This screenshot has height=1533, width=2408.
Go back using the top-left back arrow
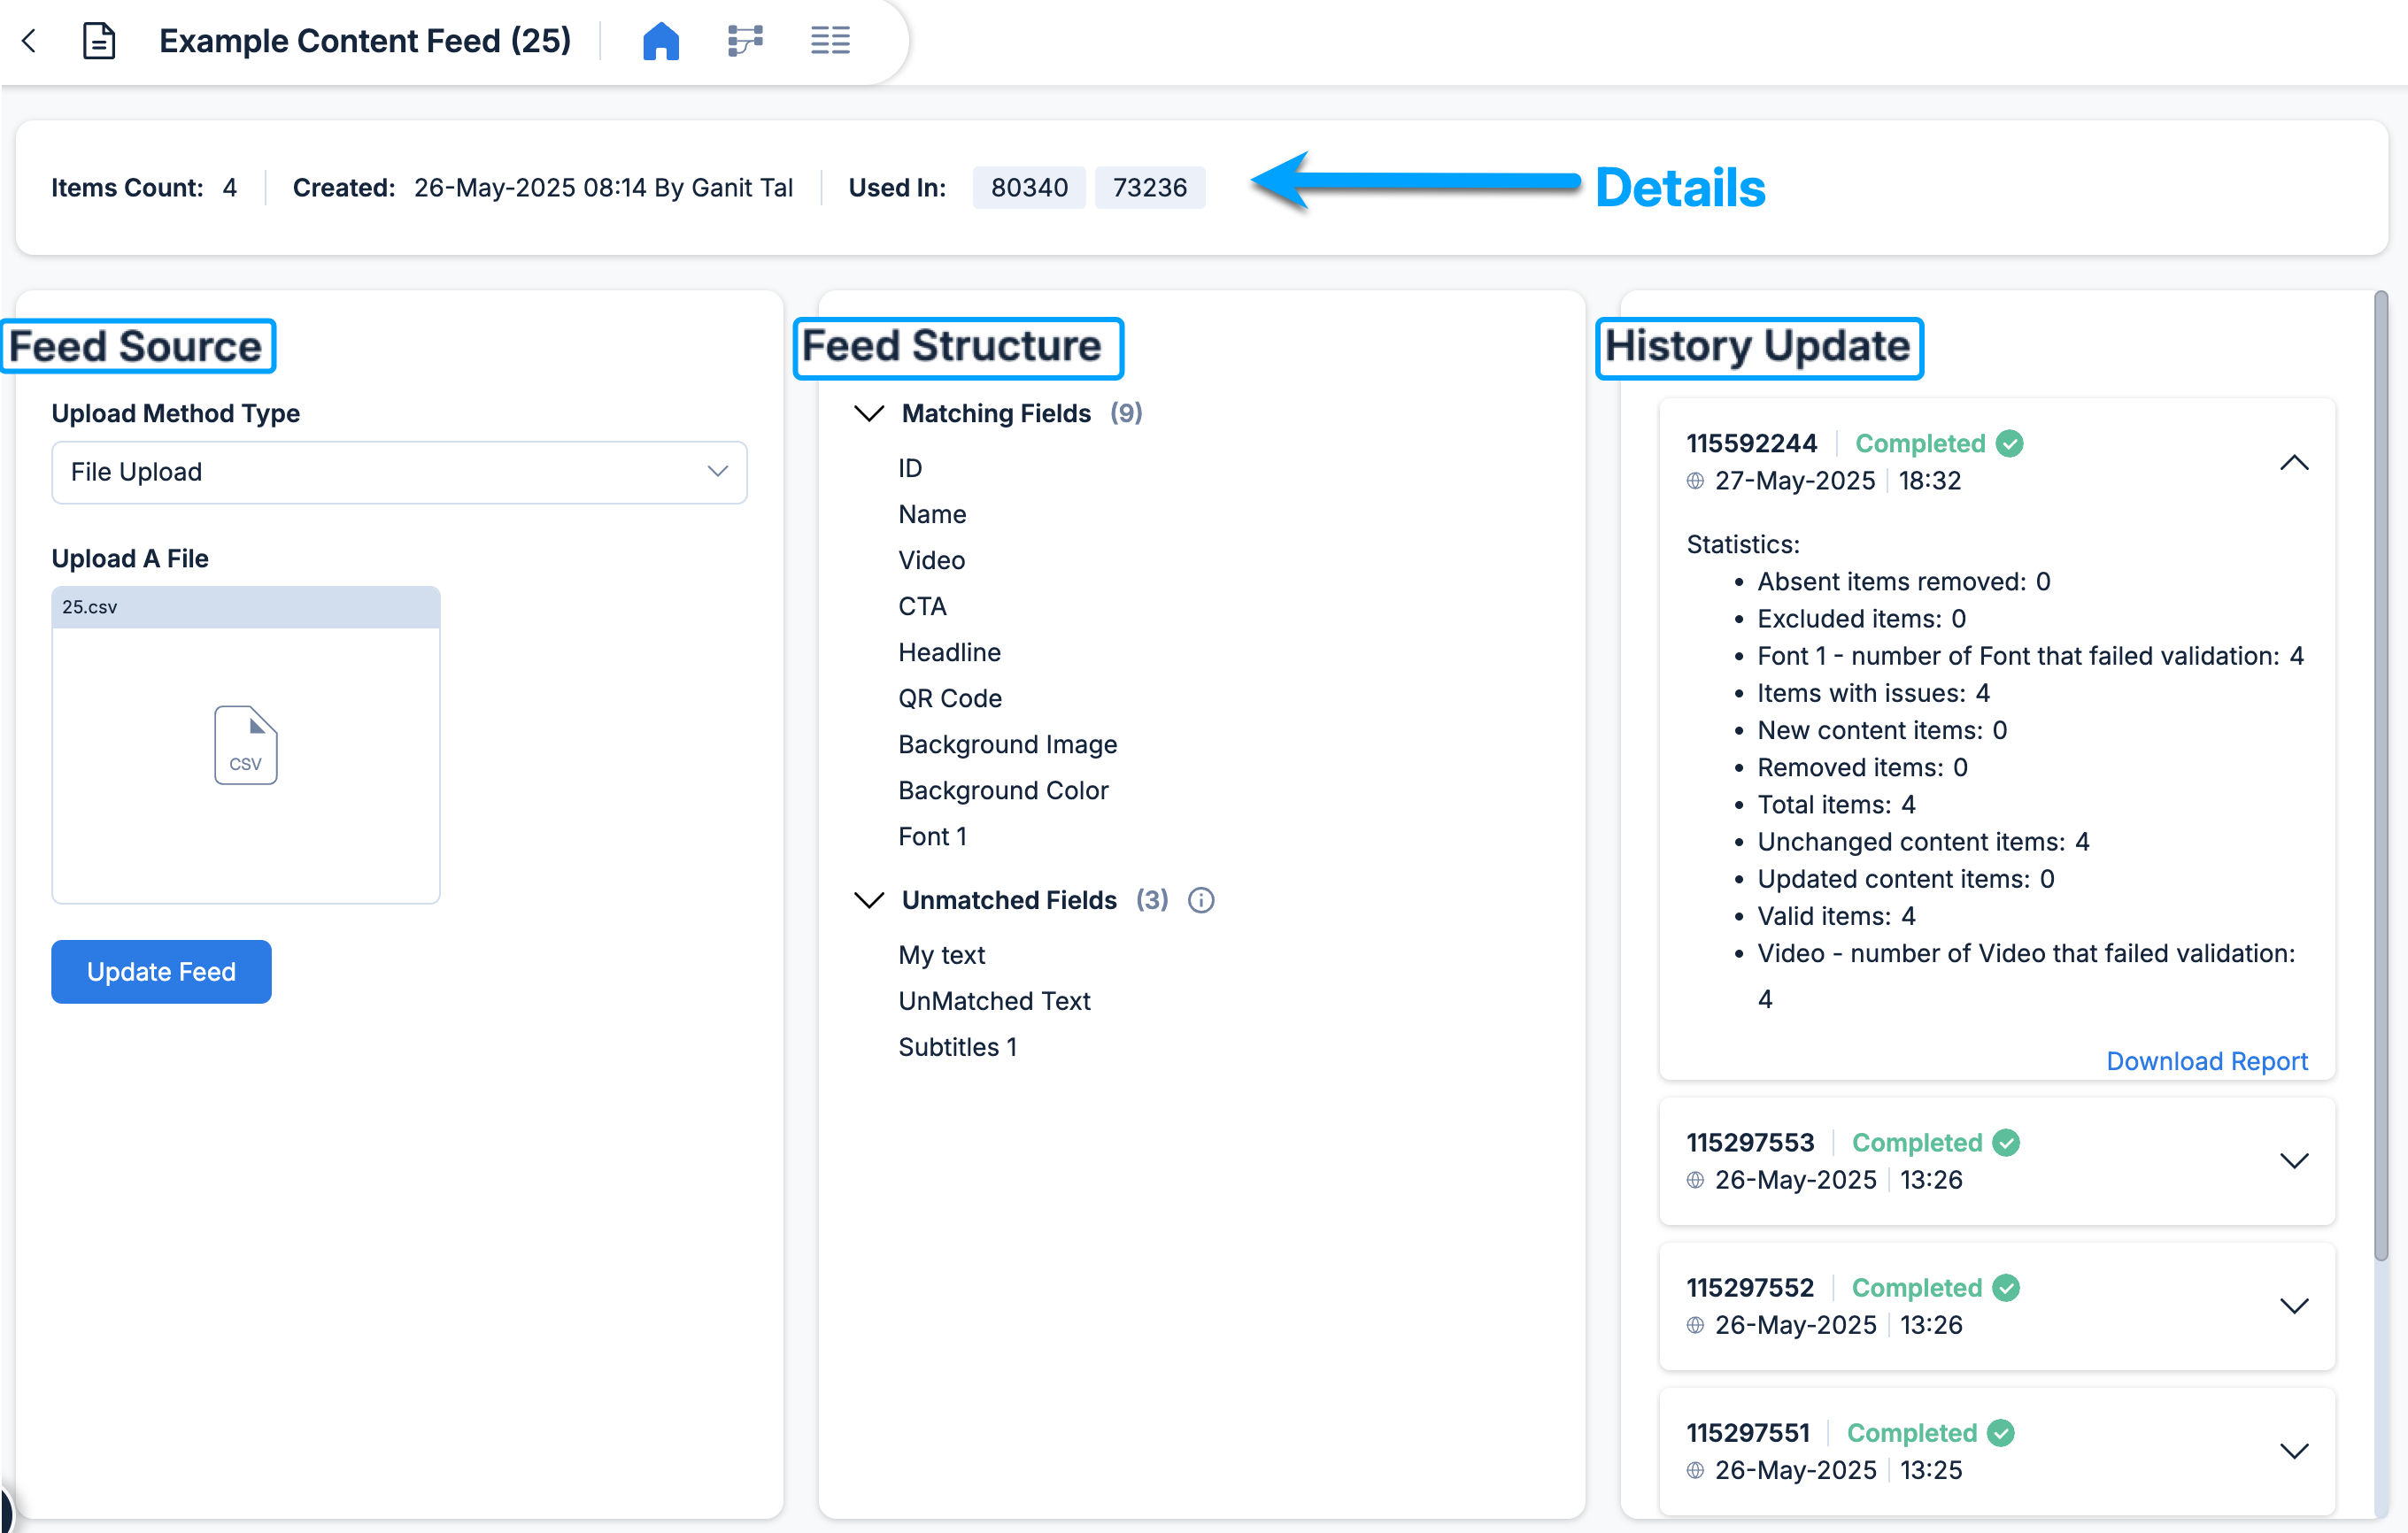29,41
